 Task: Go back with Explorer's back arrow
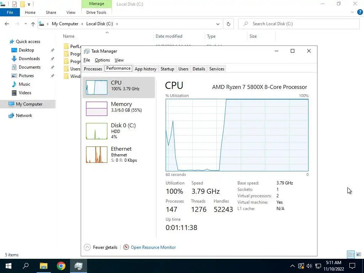(x=7, y=24)
